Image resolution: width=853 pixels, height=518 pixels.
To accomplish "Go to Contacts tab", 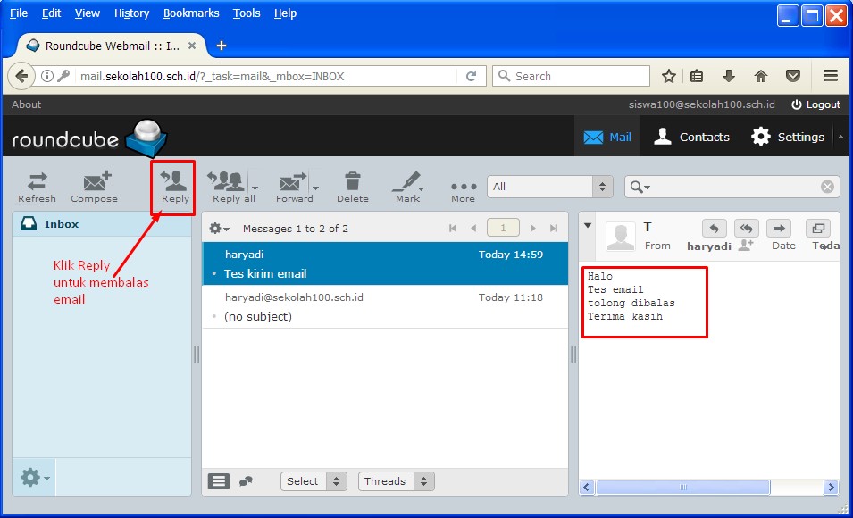I will 691,137.
